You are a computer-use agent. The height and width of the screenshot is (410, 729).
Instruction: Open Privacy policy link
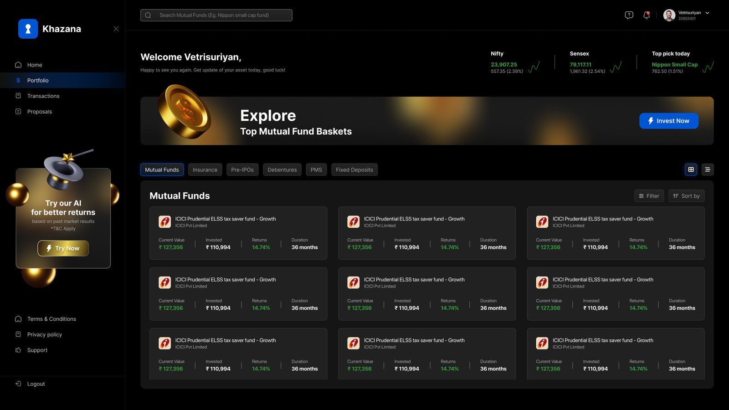click(x=45, y=334)
